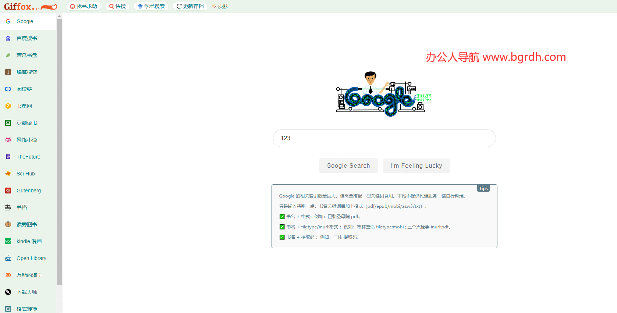Click the sidebar scrollbar up arrow
Screen dimensions: 617x313
point(60,16)
